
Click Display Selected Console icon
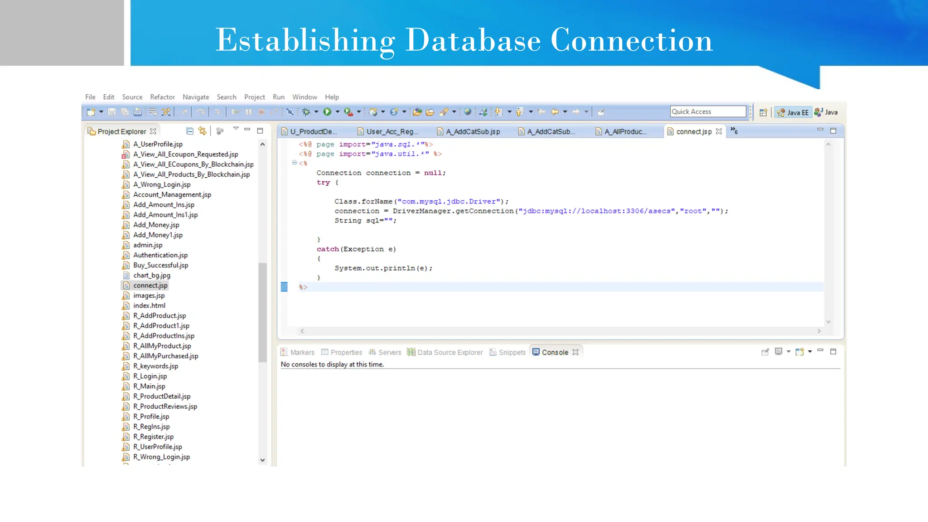pos(778,352)
